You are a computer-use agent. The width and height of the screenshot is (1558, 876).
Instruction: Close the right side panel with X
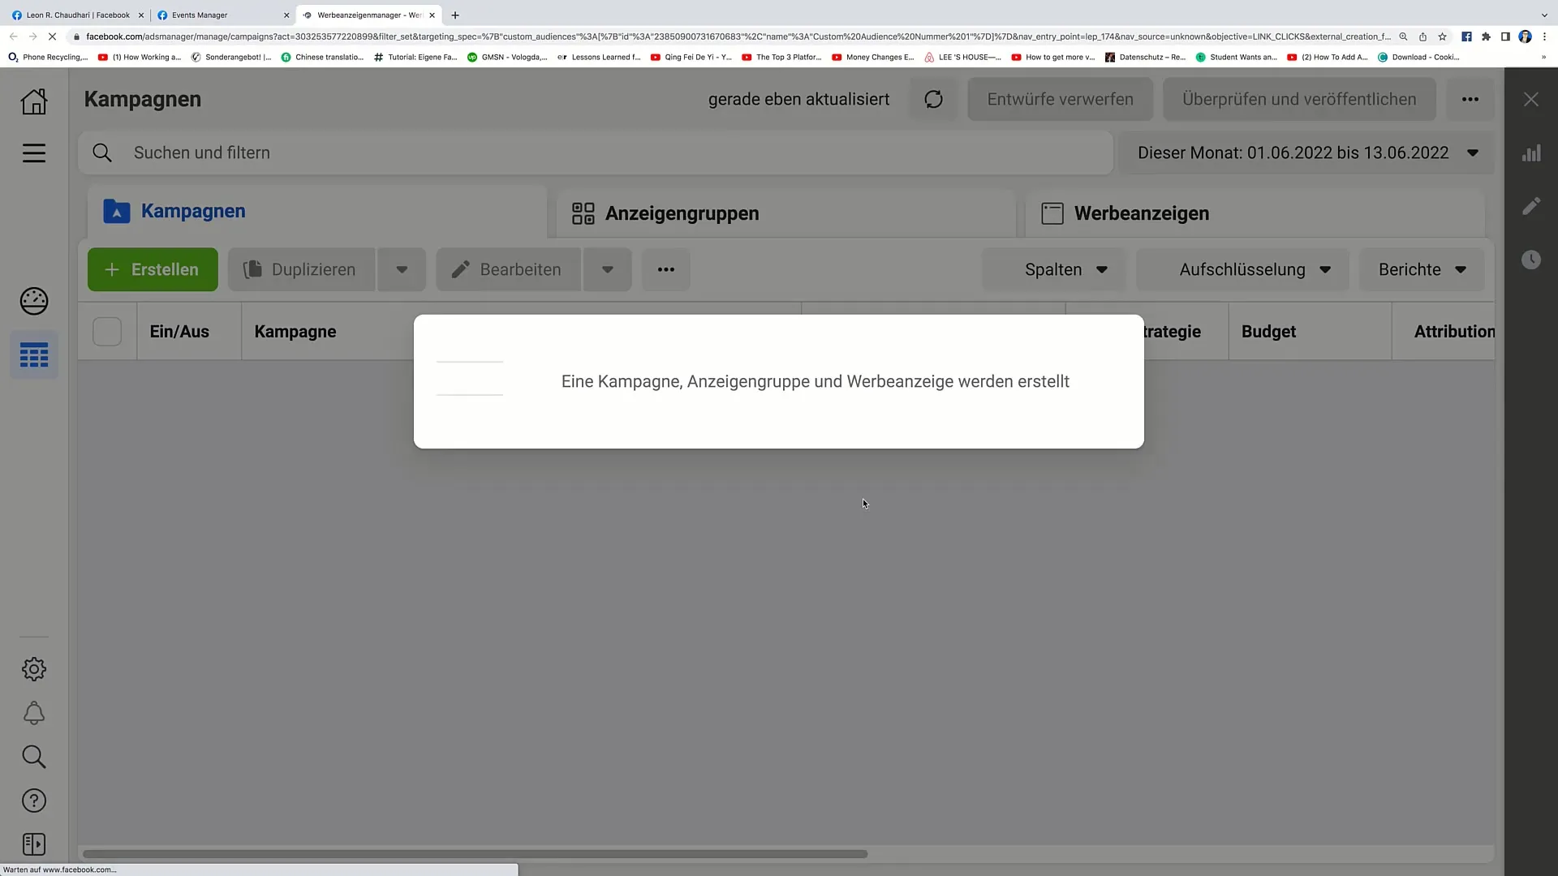coord(1531,99)
